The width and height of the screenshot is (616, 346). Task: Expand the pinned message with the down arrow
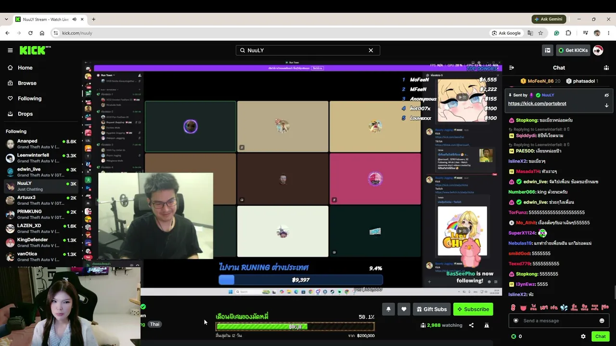pyautogui.click(x=606, y=105)
